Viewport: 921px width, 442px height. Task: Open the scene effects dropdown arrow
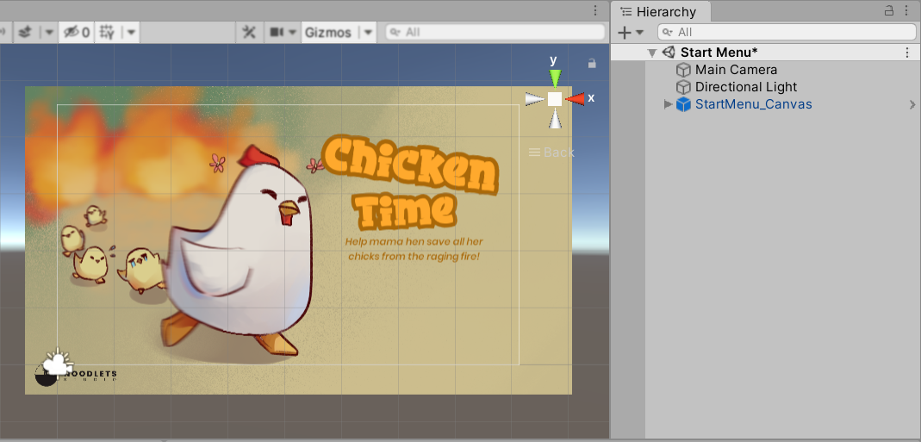click(x=47, y=32)
